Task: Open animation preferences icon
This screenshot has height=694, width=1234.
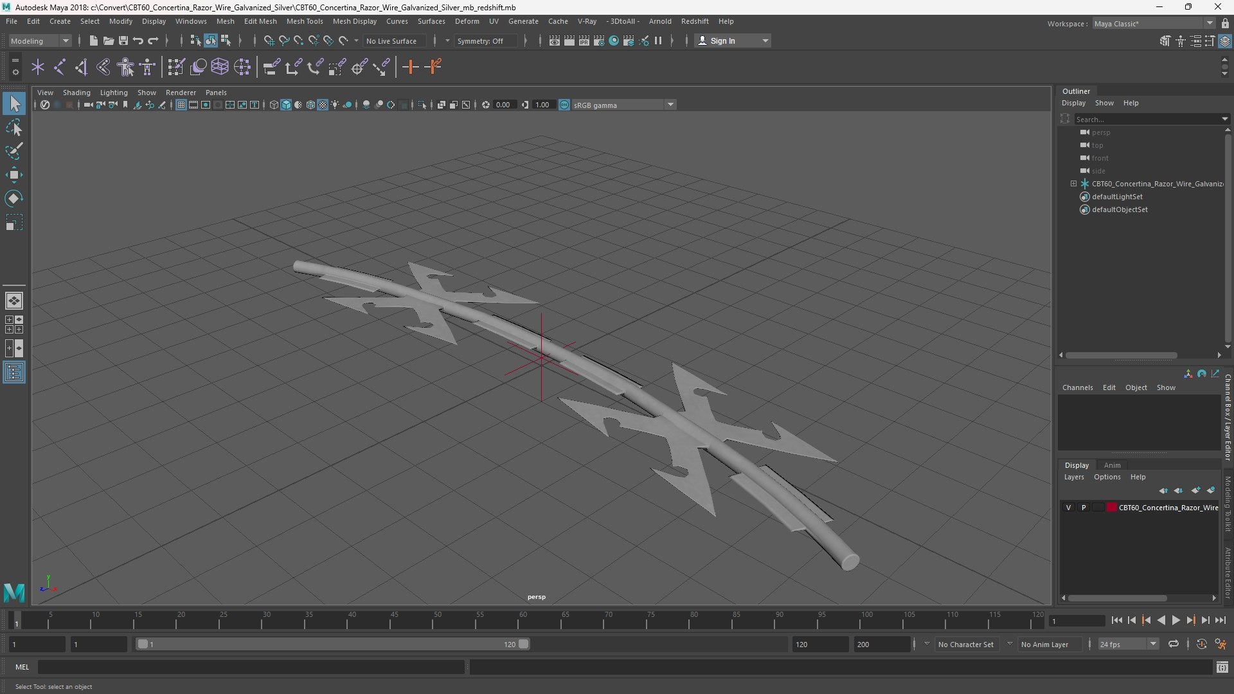Action: (x=1221, y=644)
